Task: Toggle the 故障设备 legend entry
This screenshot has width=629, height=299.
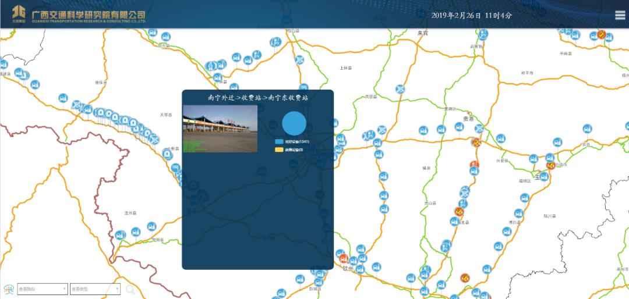Action: pos(289,150)
